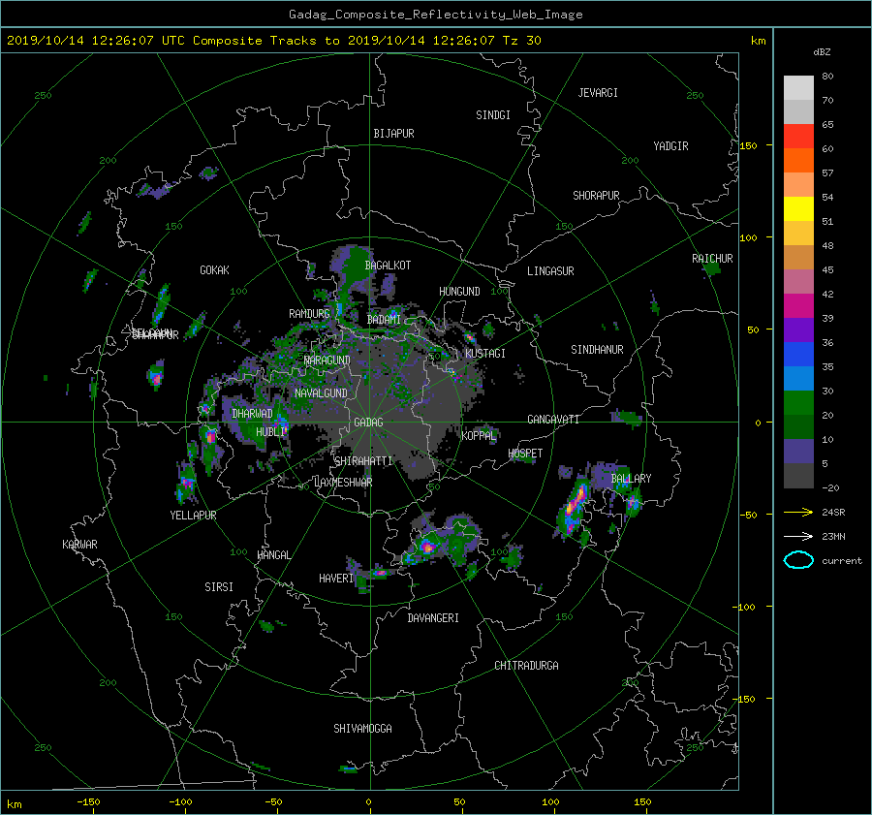Select the SINDHANUR label

pyautogui.click(x=597, y=350)
